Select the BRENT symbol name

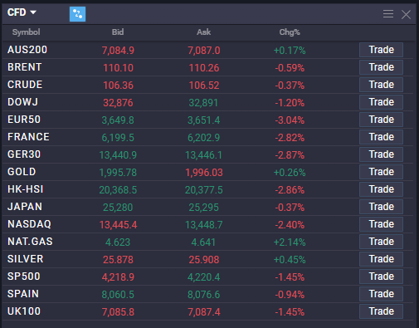(25, 67)
